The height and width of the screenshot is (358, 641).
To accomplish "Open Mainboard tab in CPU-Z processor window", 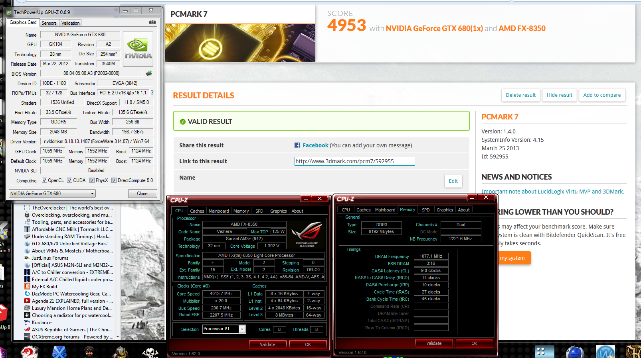I will pyautogui.click(x=219, y=211).
